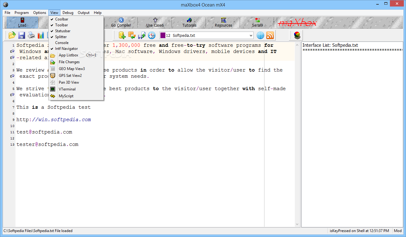Open Pan 3D View entry
The height and width of the screenshot is (237, 406).
[76, 82]
